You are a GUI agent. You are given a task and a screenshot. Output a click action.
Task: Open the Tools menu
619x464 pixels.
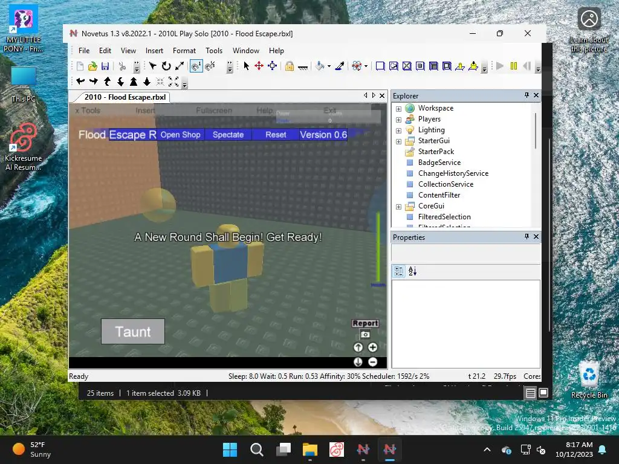click(214, 51)
